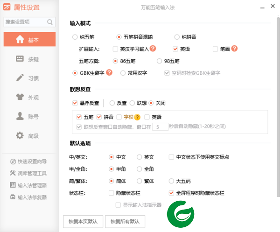Minimize the settings window
The image size is (280, 232).
pos(262,8)
